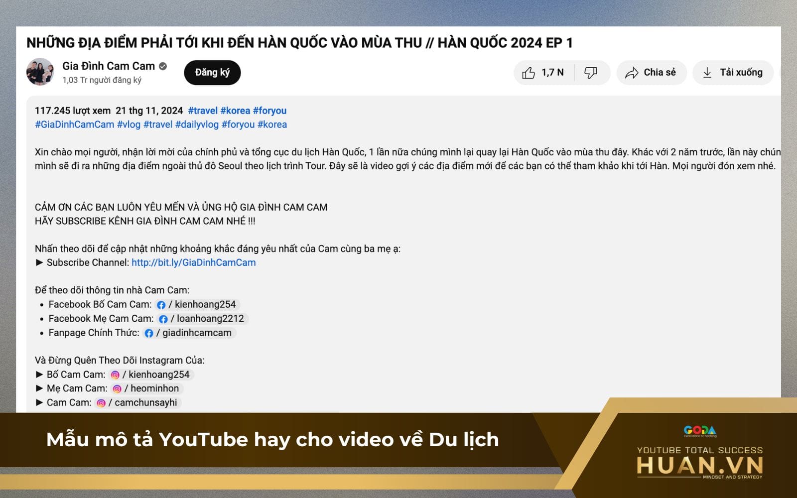This screenshot has width=797, height=498.
Task: Subscribe with the Đăng ký button
Action: tap(212, 73)
